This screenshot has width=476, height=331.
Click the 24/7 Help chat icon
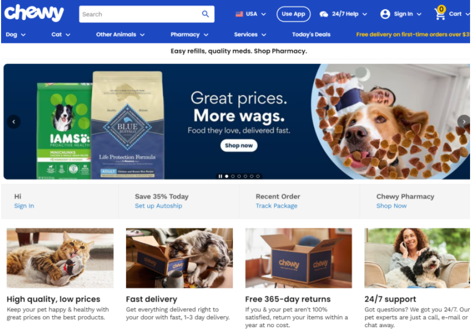click(x=324, y=14)
